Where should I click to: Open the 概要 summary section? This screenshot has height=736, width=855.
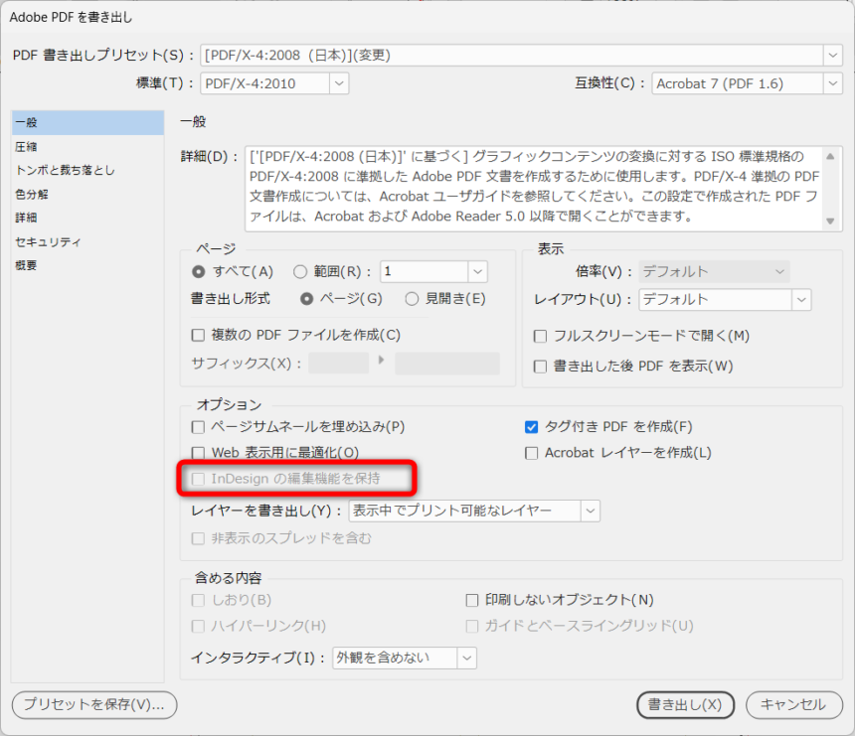[x=27, y=266]
